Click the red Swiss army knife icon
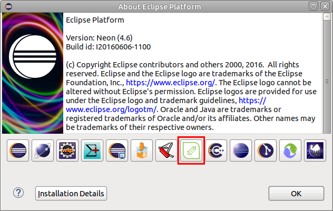 [167, 150]
